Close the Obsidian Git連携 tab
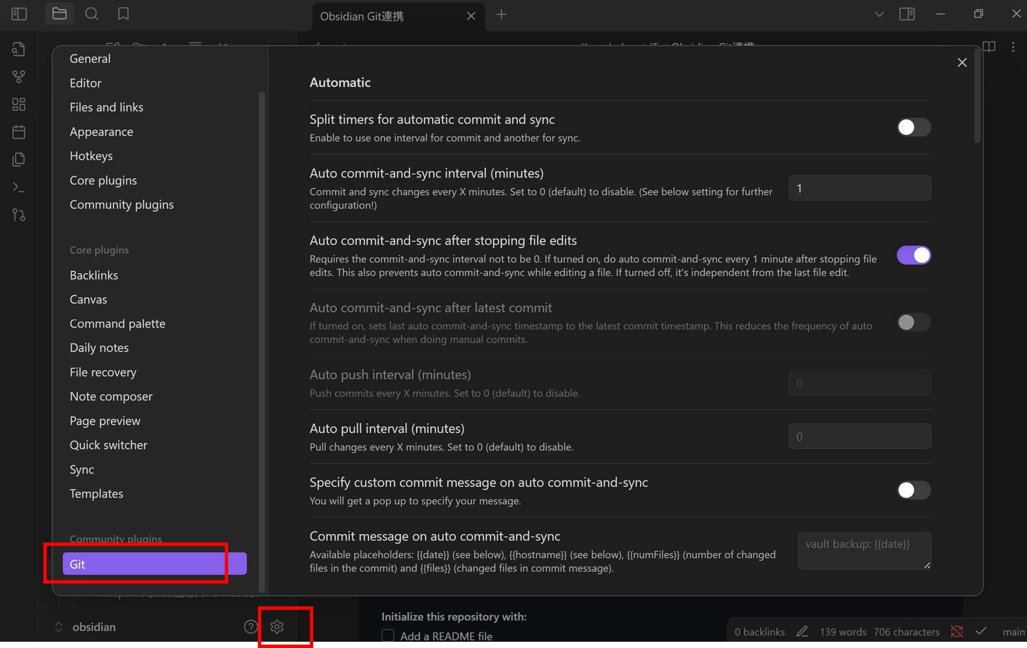 coord(471,16)
